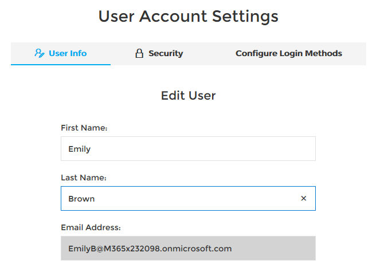Click the 'Email Address:' label

click(x=91, y=227)
